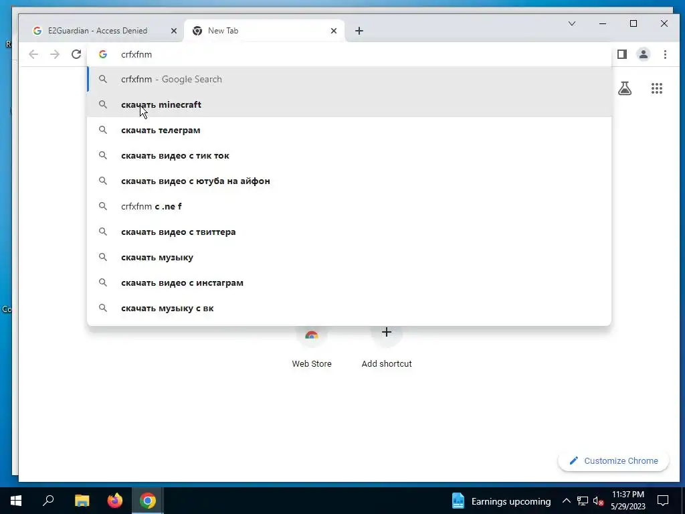Open the side panel icon in toolbar

coord(621,54)
